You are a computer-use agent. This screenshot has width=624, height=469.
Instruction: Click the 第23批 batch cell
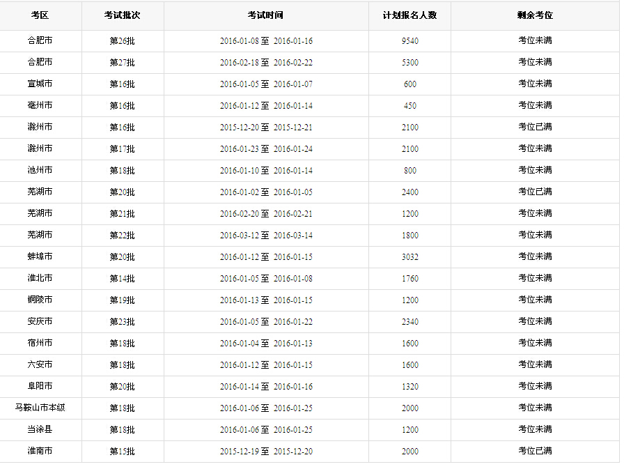click(123, 322)
